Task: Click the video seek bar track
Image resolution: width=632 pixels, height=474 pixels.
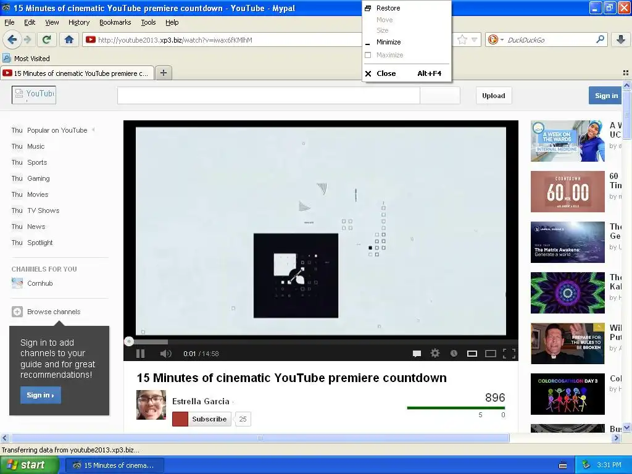Action: coord(321,342)
